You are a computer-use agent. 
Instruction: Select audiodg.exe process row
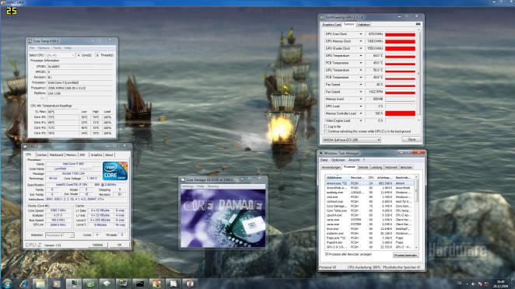click(370, 193)
